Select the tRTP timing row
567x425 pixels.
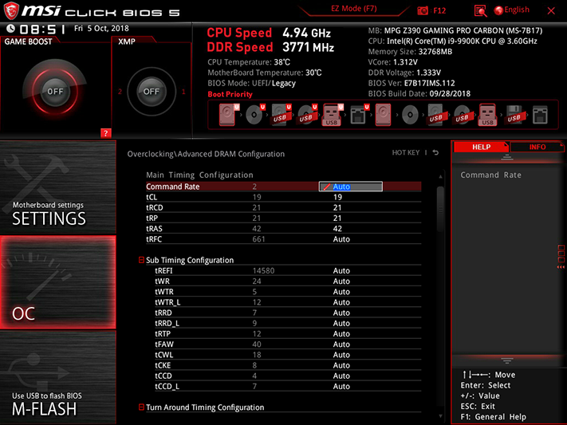[288, 333]
